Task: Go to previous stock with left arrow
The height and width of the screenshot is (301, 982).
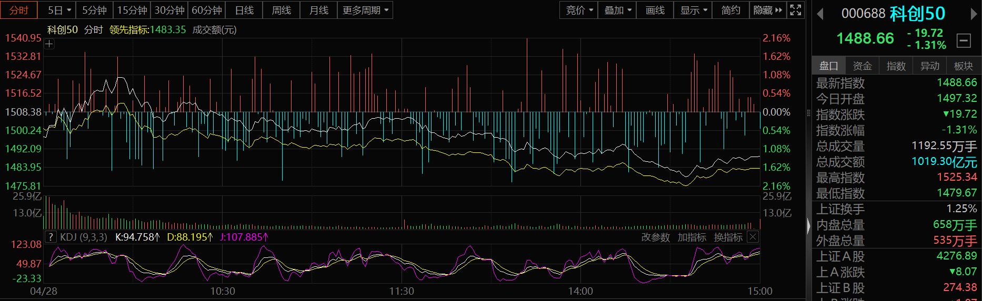Action: click(820, 14)
